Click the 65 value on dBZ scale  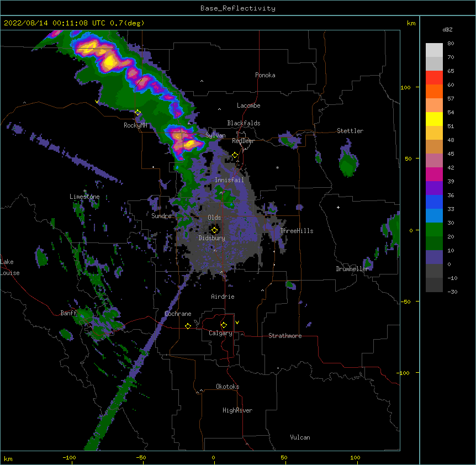coord(451,71)
